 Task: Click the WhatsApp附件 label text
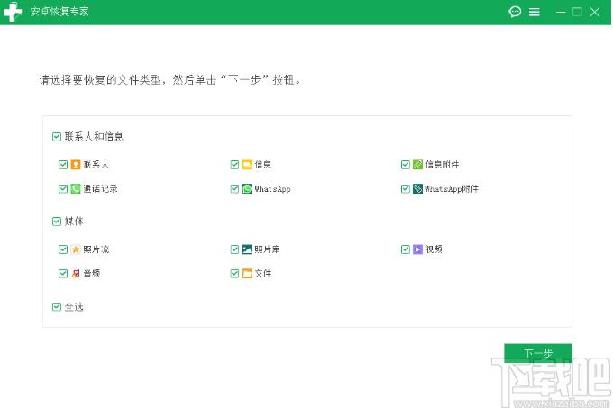pyautogui.click(x=452, y=188)
